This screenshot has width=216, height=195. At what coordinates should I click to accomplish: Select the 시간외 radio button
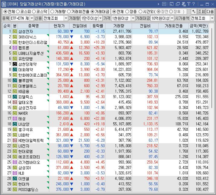(x=140, y=12)
